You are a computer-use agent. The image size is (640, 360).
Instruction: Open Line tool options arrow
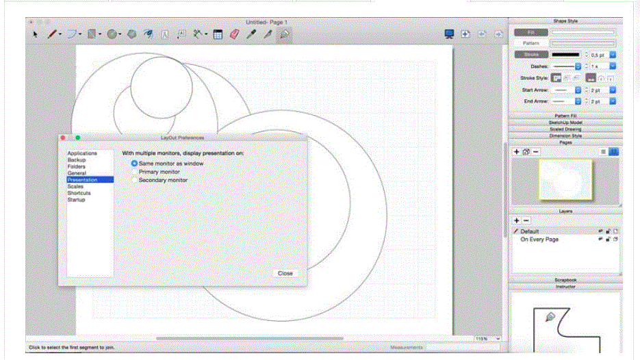tap(60, 34)
